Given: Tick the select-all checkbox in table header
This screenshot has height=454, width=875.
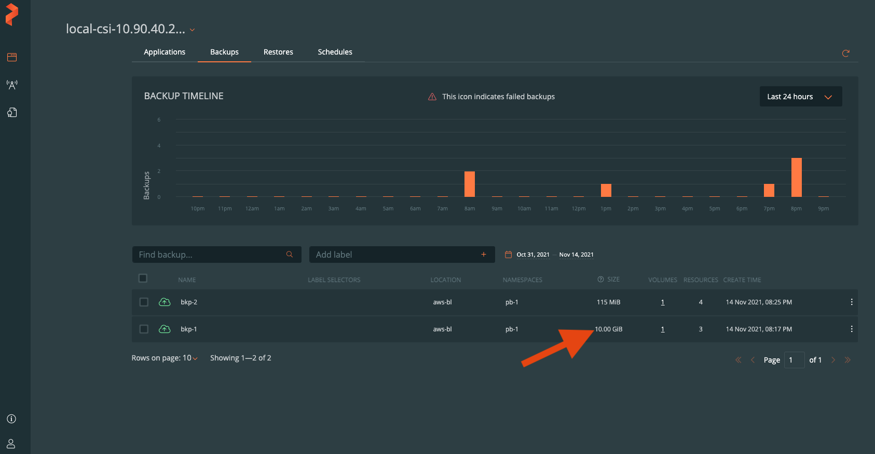Looking at the screenshot, I should [x=143, y=278].
